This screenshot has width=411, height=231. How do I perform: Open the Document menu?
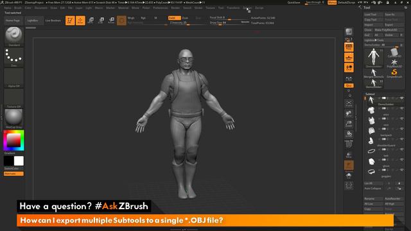click(x=41, y=8)
